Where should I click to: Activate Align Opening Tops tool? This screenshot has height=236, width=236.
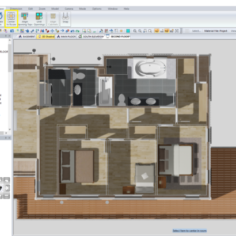pyautogui.click(x=25, y=19)
